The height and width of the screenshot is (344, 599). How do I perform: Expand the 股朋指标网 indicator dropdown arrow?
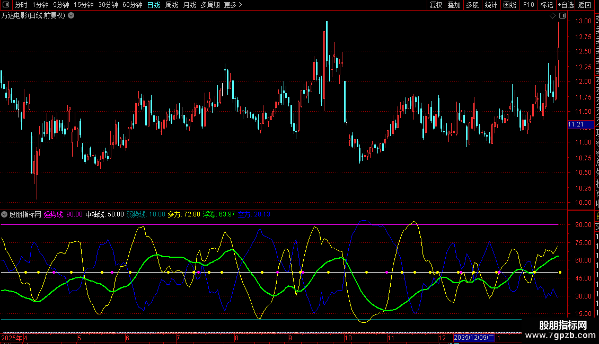pyautogui.click(x=5, y=214)
